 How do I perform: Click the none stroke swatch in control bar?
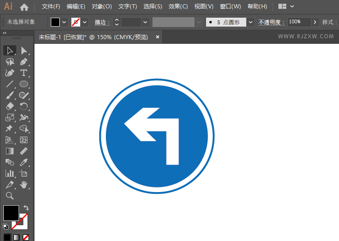tap(76, 22)
